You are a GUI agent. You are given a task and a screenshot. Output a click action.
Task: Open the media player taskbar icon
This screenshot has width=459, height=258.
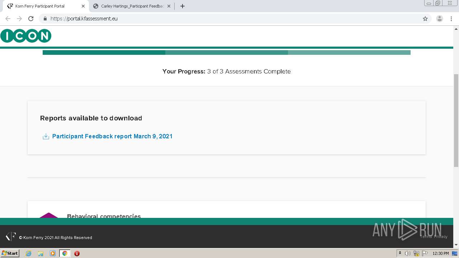(x=53, y=253)
